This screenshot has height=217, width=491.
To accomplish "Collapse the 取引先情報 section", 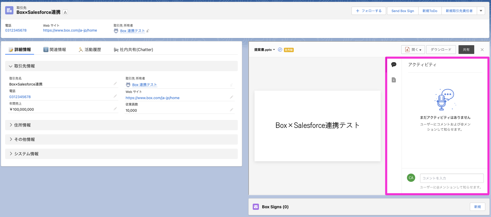I will (121, 66).
